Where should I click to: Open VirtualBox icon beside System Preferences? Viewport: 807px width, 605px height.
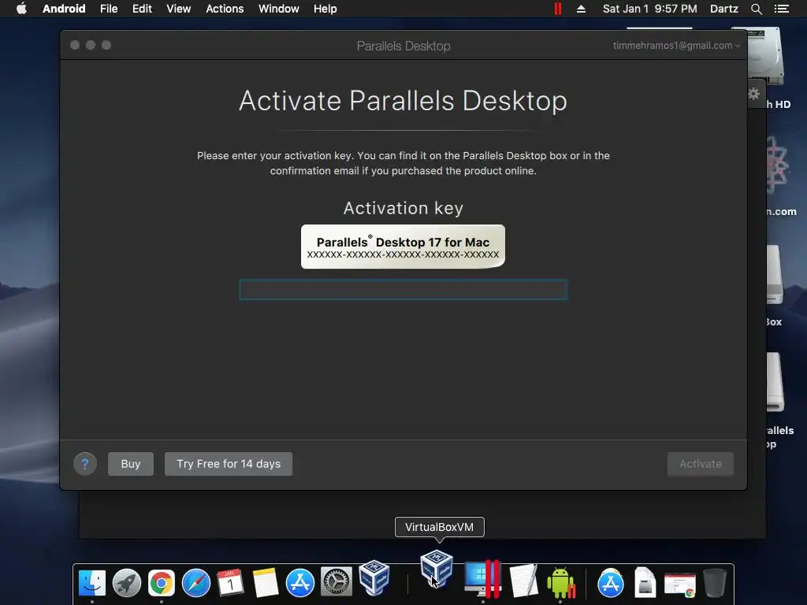click(x=374, y=577)
